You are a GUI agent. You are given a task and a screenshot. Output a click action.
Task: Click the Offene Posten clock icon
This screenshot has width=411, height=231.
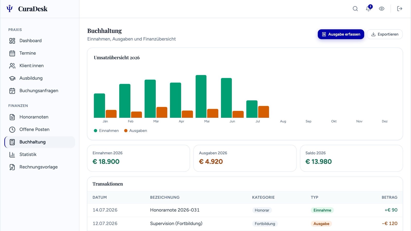12,130
